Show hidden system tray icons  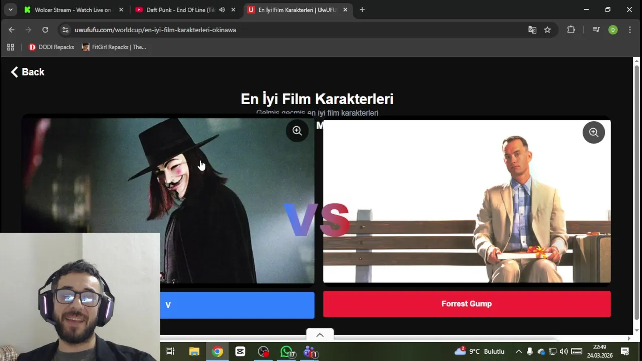(519, 351)
